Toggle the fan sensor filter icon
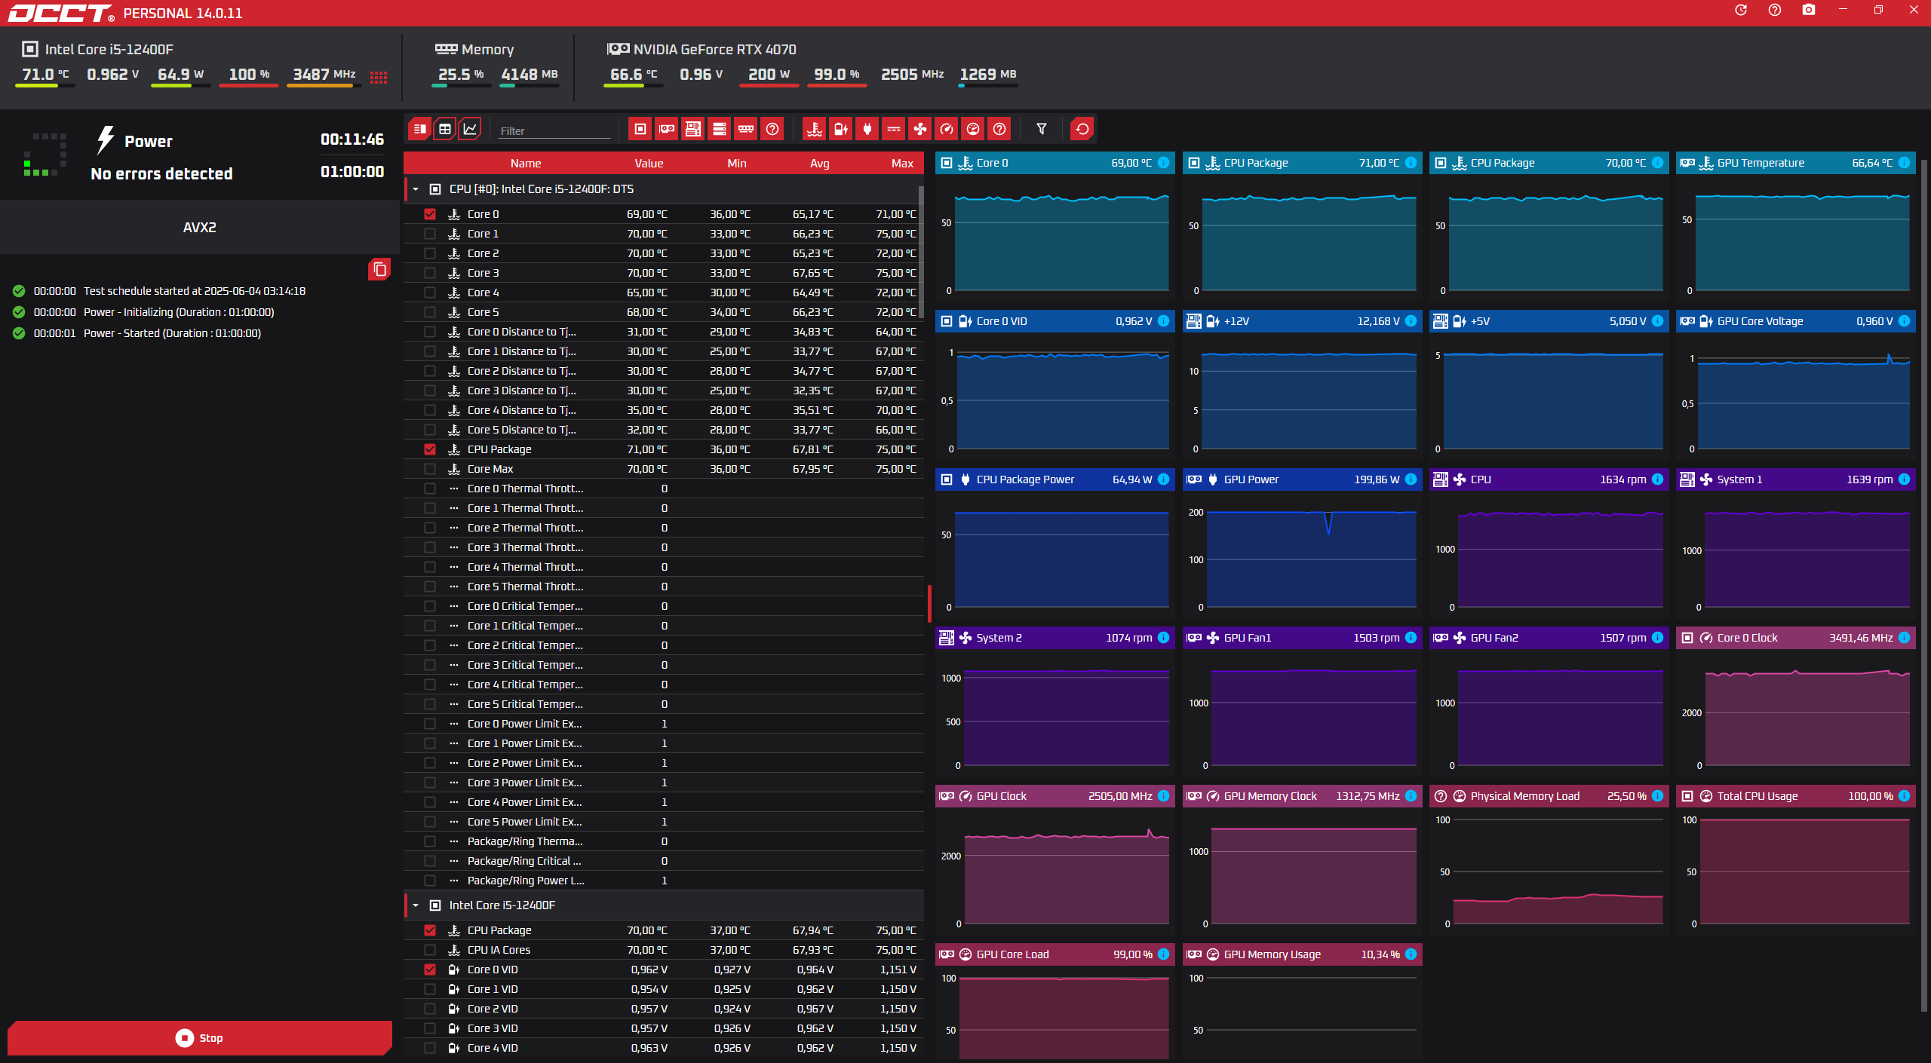 (x=920, y=129)
